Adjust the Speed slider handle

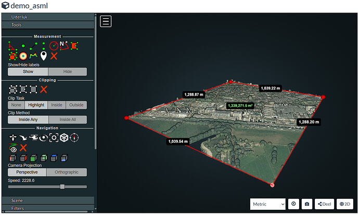point(62,187)
